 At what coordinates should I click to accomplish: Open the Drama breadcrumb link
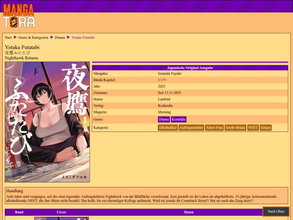point(60,37)
